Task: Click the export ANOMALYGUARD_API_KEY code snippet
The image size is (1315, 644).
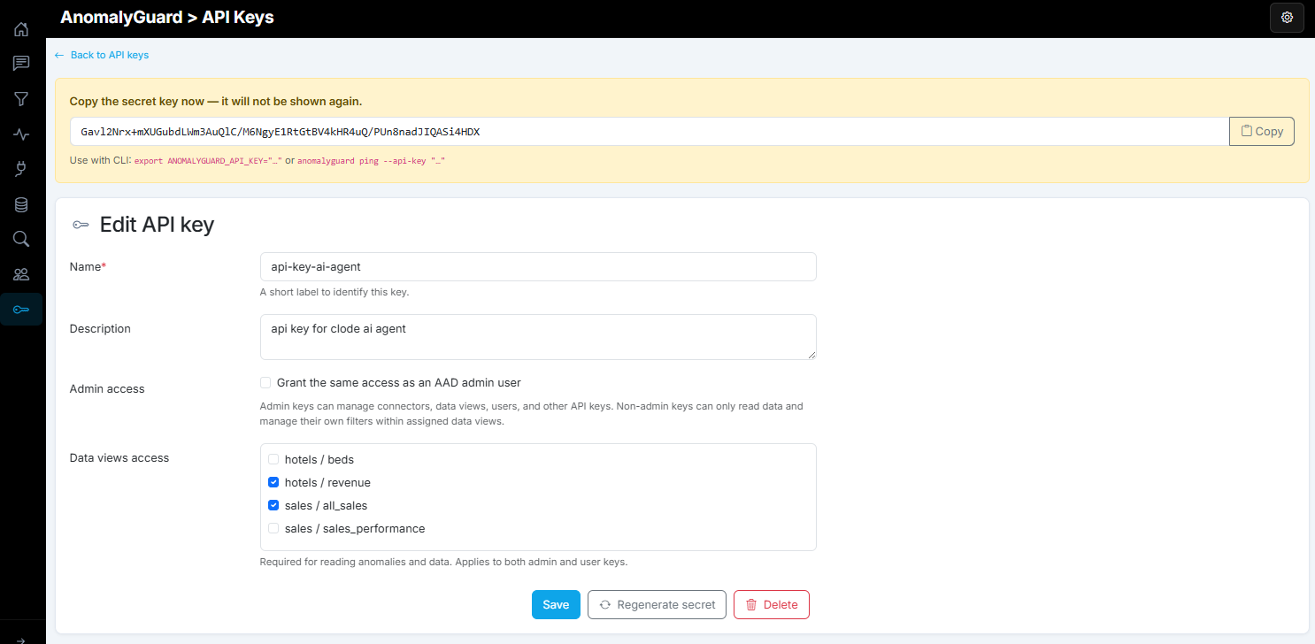Action: [x=208, y=162]
